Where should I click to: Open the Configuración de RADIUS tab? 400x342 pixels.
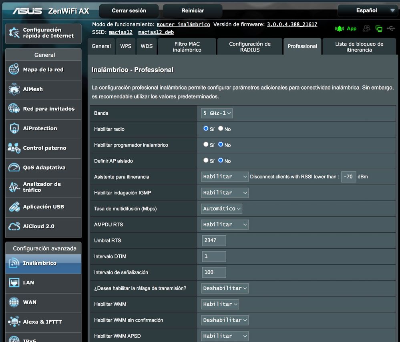(249, 47)
